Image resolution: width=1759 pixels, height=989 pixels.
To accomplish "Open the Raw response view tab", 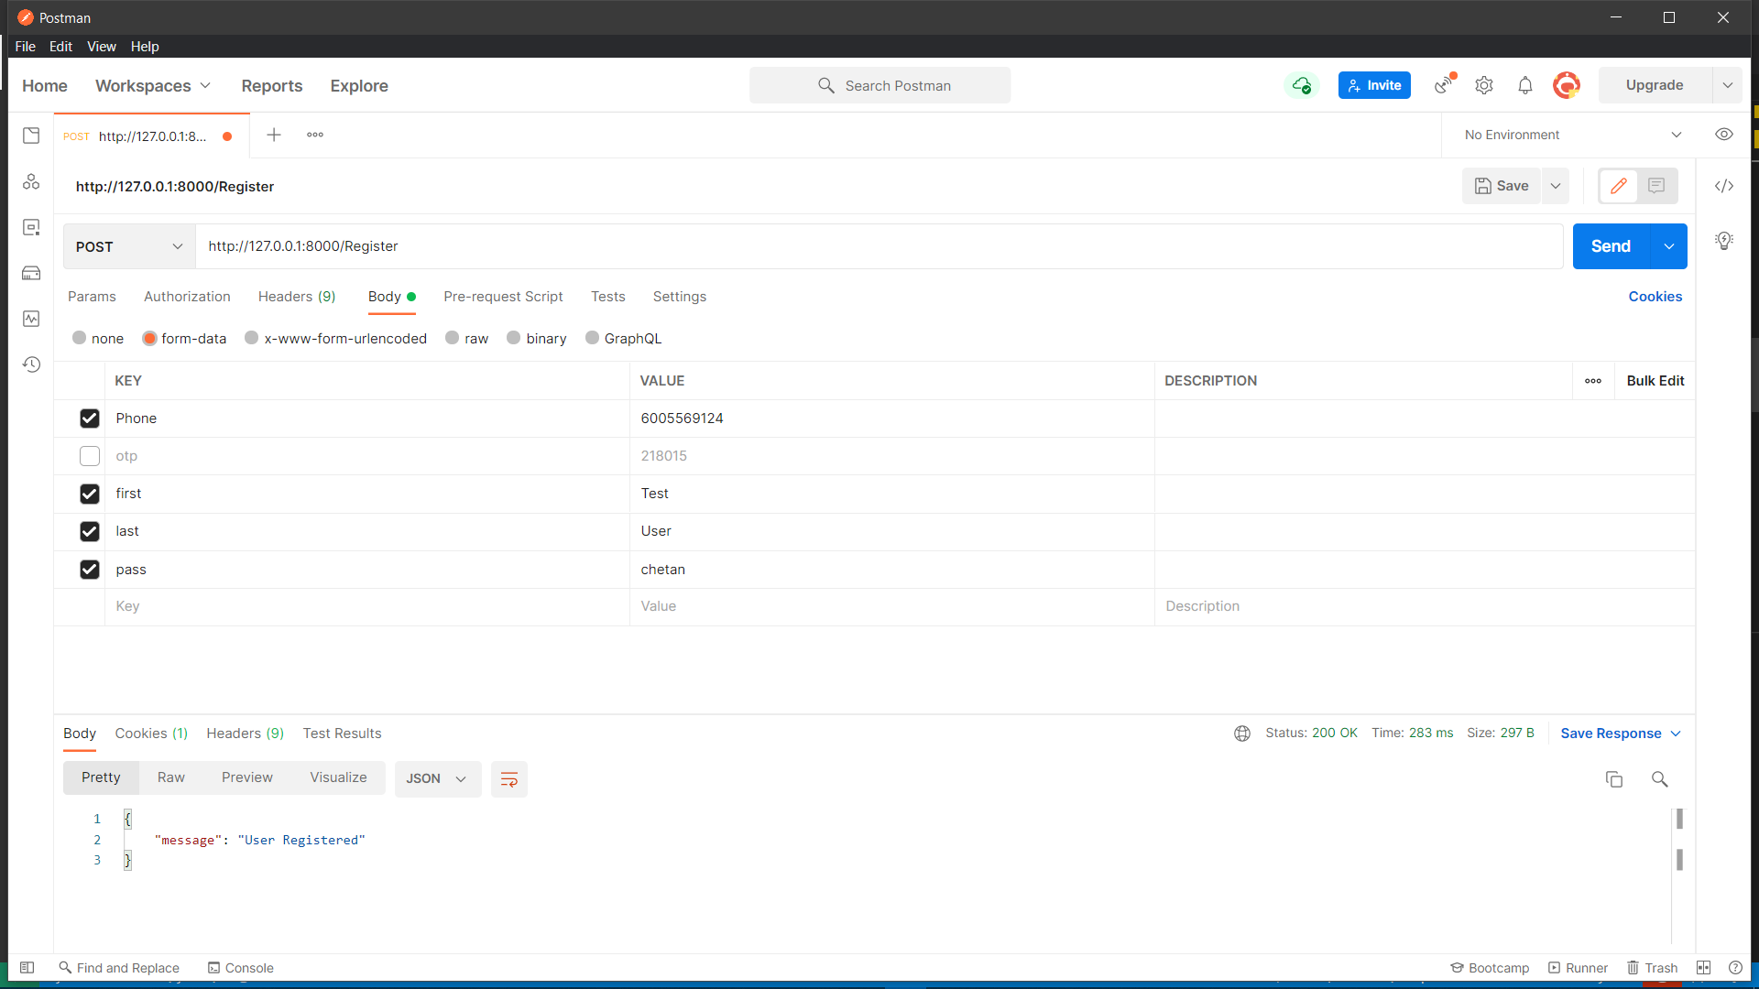I will click(170, 777).
